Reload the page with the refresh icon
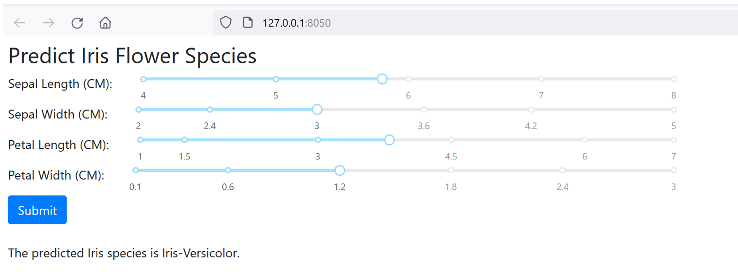Screen dimensions: 738x276 click(x=77, y=23)
